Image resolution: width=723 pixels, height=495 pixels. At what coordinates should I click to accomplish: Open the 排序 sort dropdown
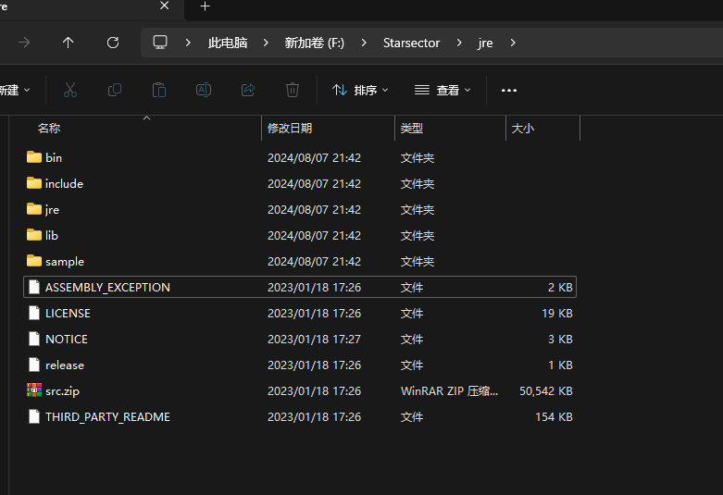pyautogui.click(x=360, y=90)
